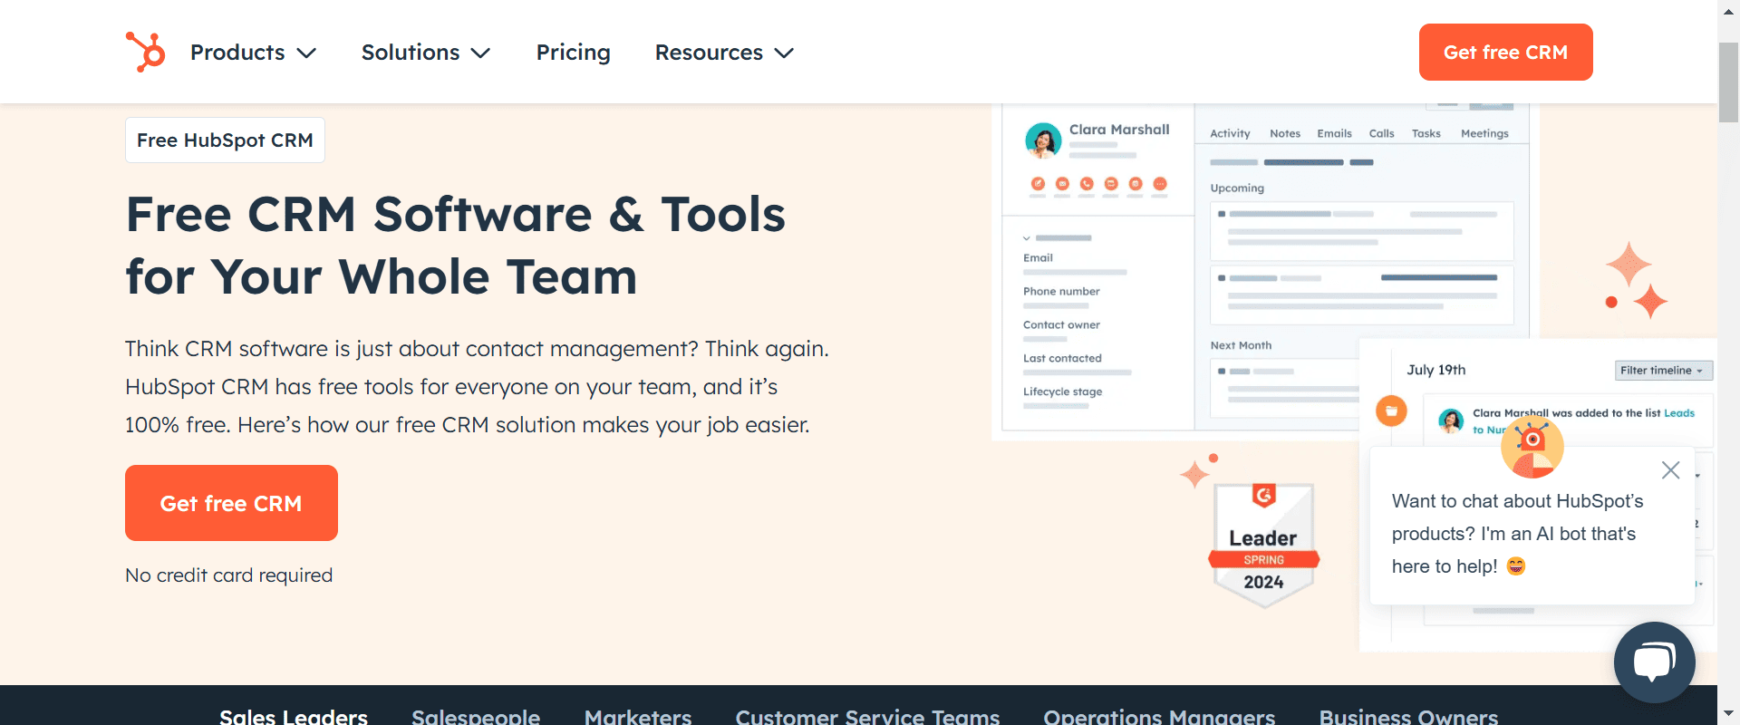This screenshot has width=1740, height=725.
Task: Click the Notes tab in CRM preview
Action: pyautogui.click(x=1285, y=133)
